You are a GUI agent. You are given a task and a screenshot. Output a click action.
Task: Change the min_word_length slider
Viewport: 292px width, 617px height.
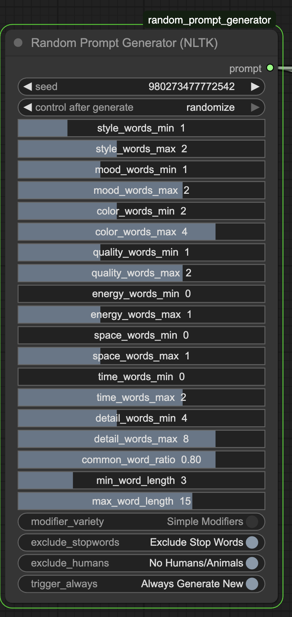click(x=141, y=481)
